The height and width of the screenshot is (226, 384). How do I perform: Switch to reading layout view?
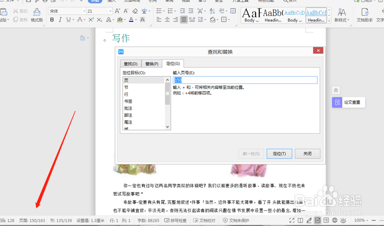click(300, 220)
